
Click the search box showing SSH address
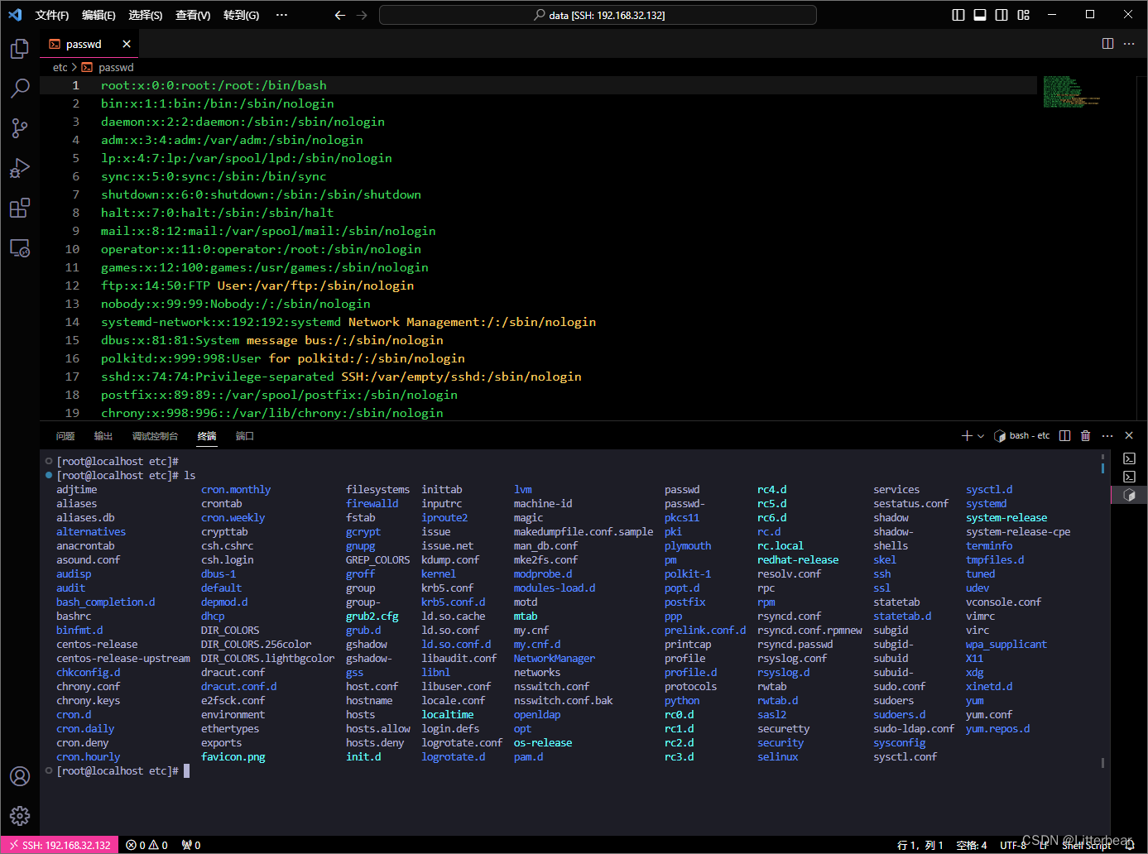point(596,14)
